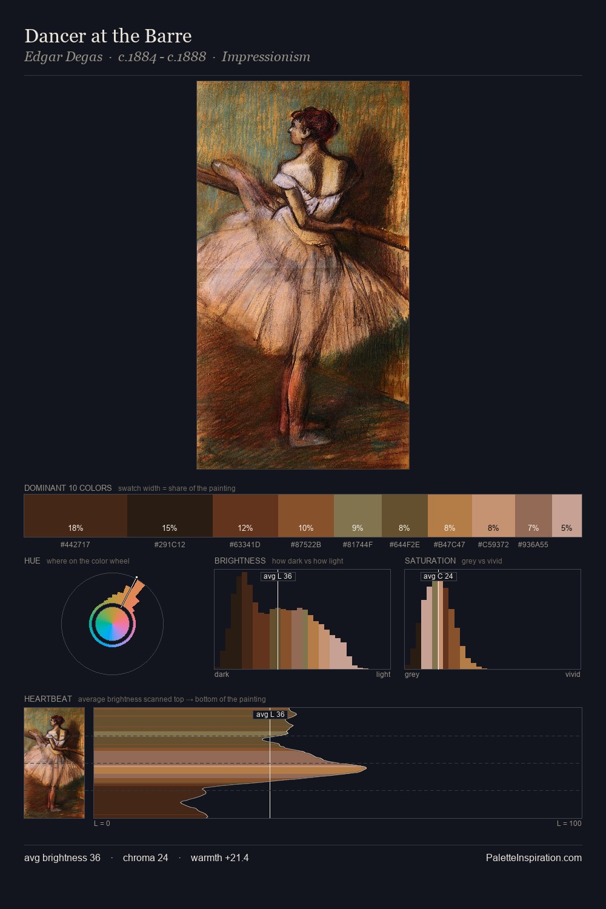Click the PaletteInspiration.com link
Viewport: 606px width, 909px height.
tap(534, 857)
